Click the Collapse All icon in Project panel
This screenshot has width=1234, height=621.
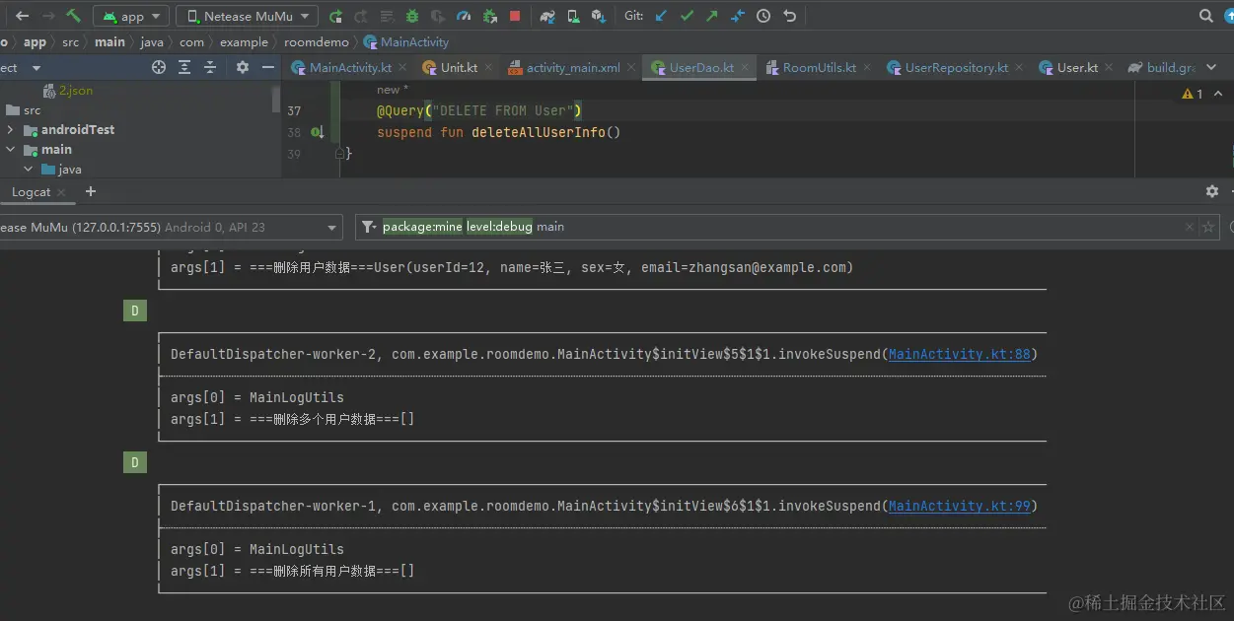coord(210,67)
